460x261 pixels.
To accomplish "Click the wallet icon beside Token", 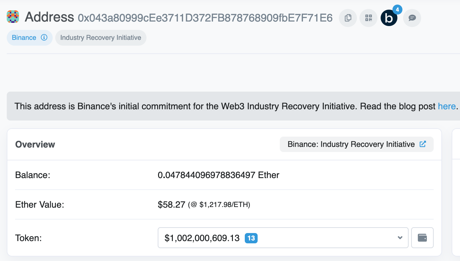I will [422, 238].
